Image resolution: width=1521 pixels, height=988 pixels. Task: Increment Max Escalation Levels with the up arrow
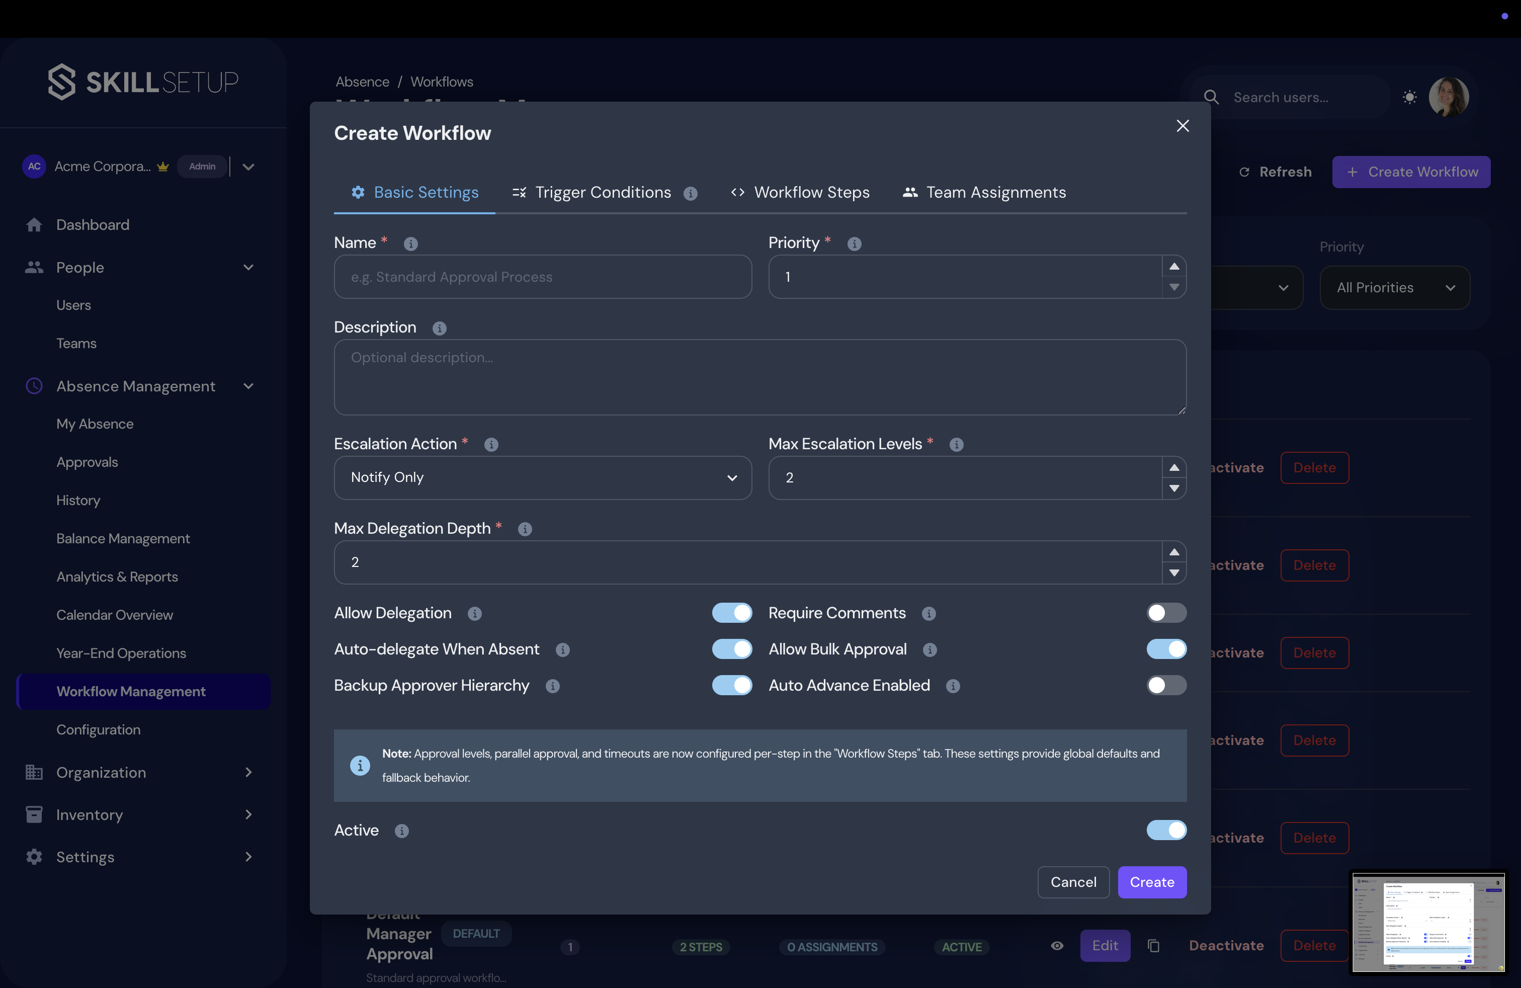click(1173, 468)
